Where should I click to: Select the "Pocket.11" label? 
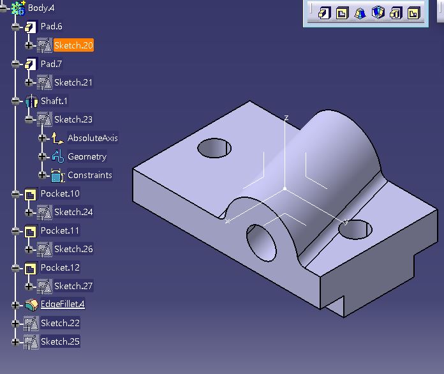point(60,230)
